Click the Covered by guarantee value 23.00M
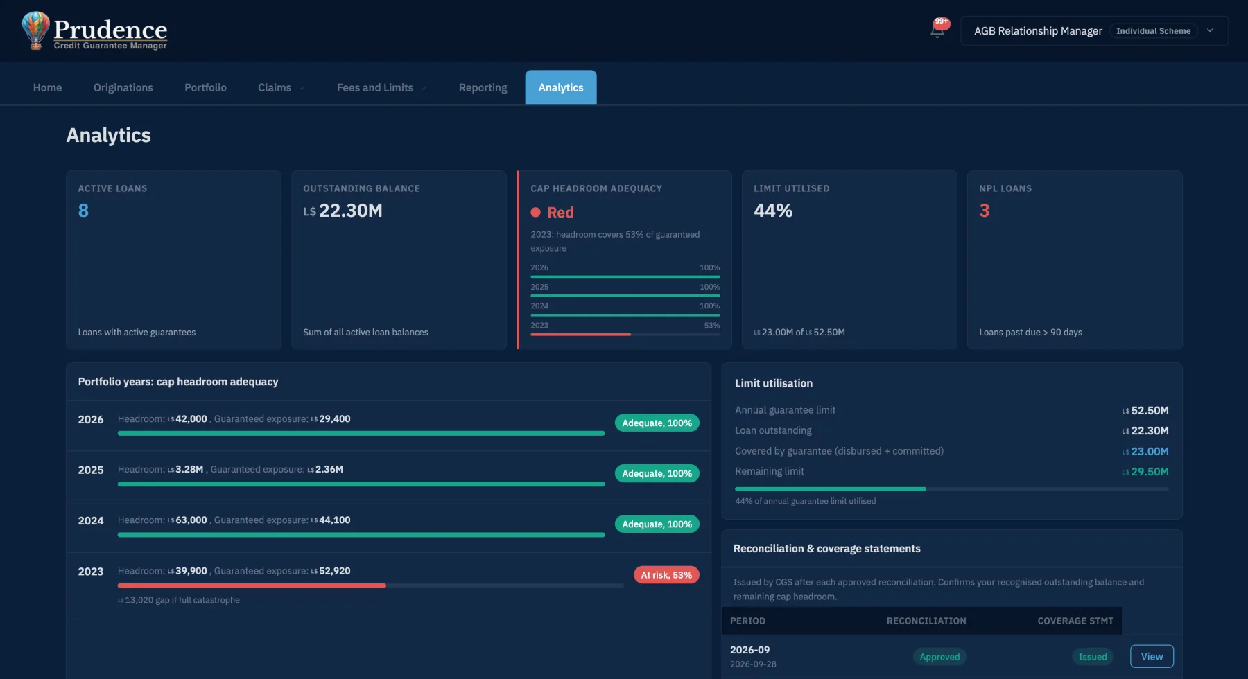Screen dimensions: 1248x679 pos(1145,451)
